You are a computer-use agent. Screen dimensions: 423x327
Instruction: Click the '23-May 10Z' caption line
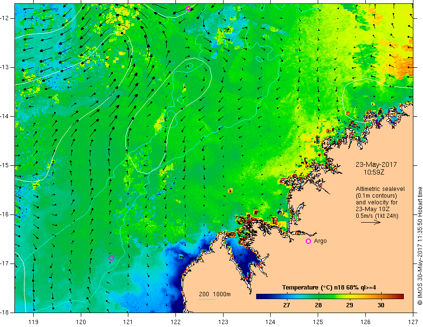pos(372,209)
